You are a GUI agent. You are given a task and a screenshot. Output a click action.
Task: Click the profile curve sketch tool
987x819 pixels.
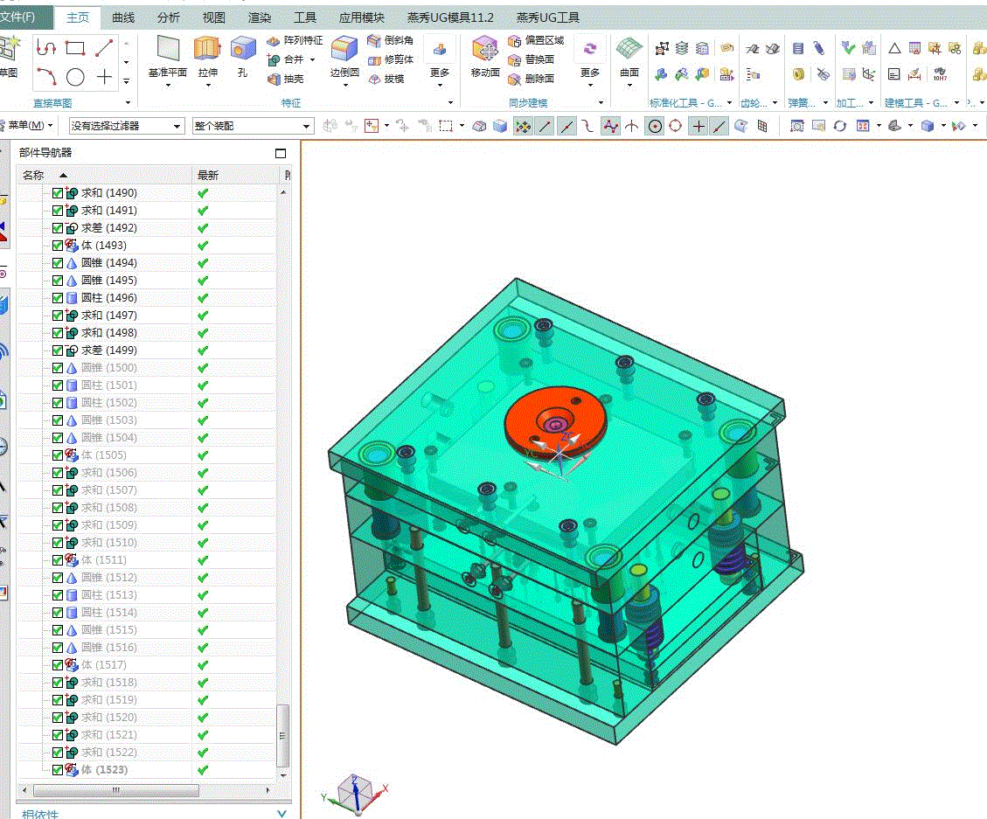point(46,48)
